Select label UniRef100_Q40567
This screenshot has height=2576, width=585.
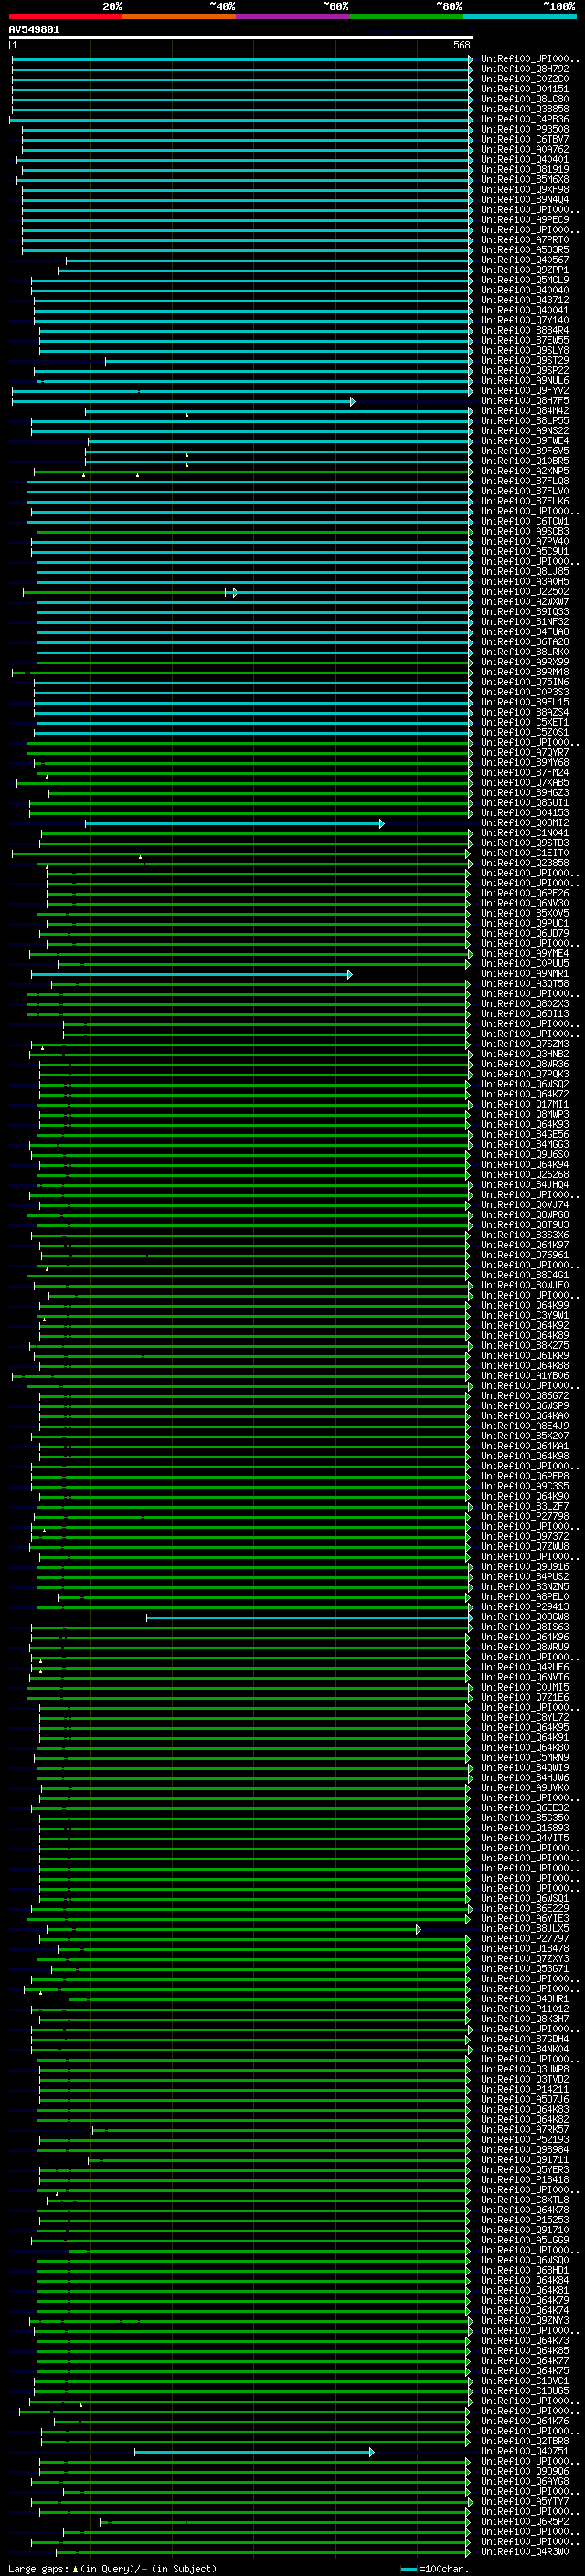525,260
